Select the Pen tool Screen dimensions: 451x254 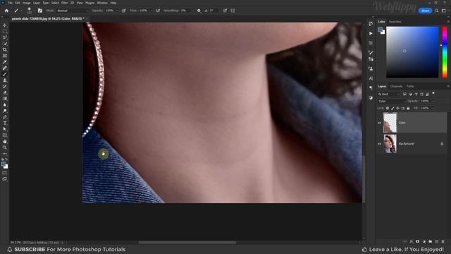(5, 117)
